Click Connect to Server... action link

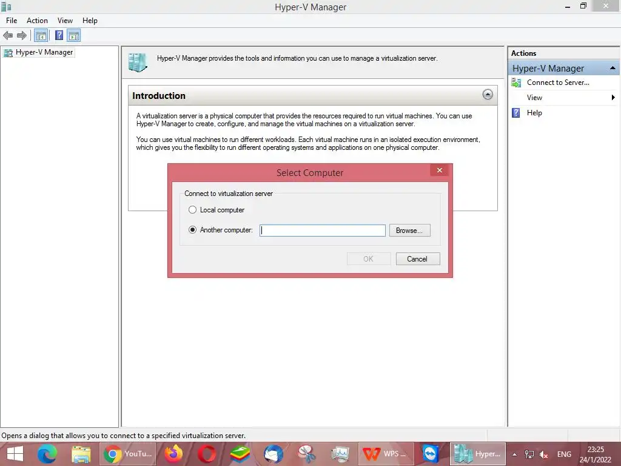click(x=558, y=83)
